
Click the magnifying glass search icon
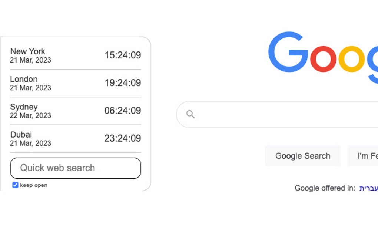point(190,114)
